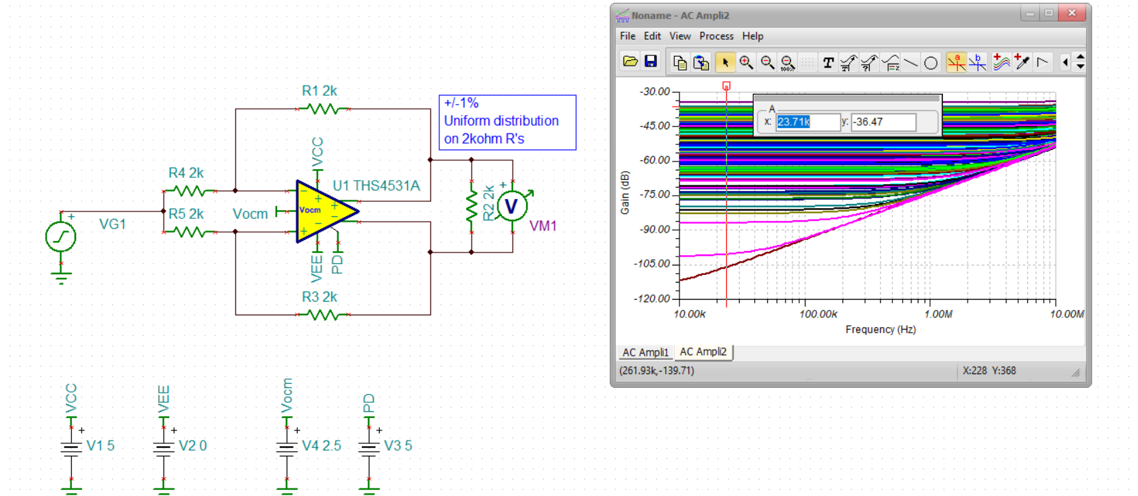Select the AC Ampli2 tab

pos(703,352)
